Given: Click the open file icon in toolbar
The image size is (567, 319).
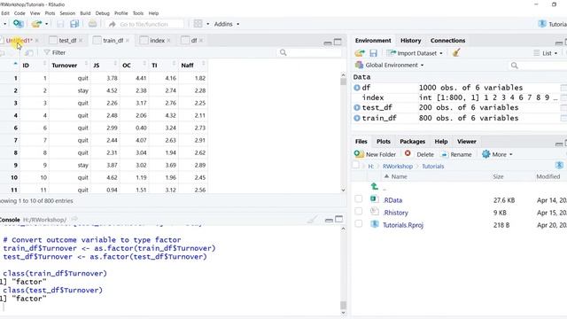Looking at the screenshot, I should 36,24.
